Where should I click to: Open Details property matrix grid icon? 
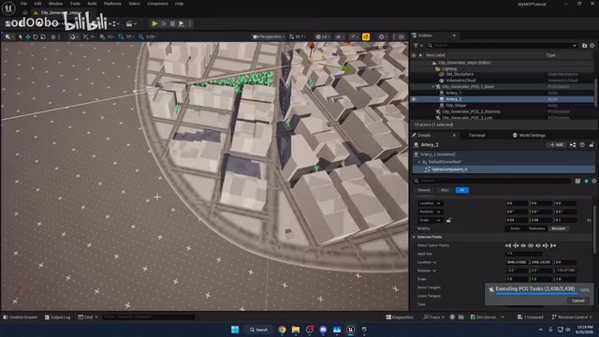tap(577, 181)
